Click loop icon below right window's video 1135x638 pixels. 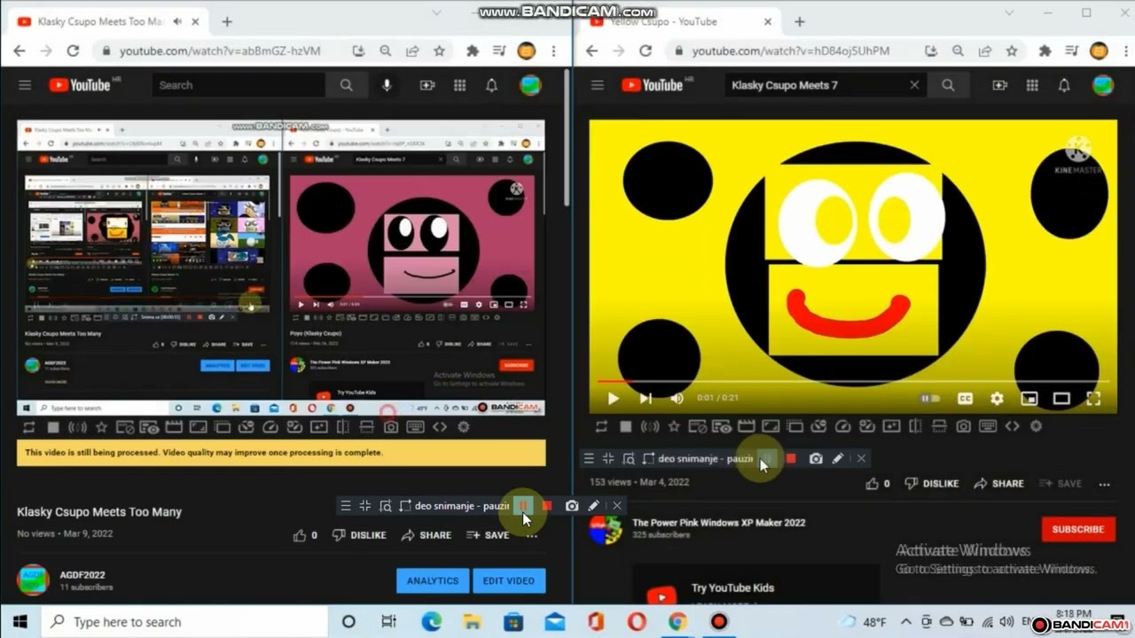pos(601,426)
